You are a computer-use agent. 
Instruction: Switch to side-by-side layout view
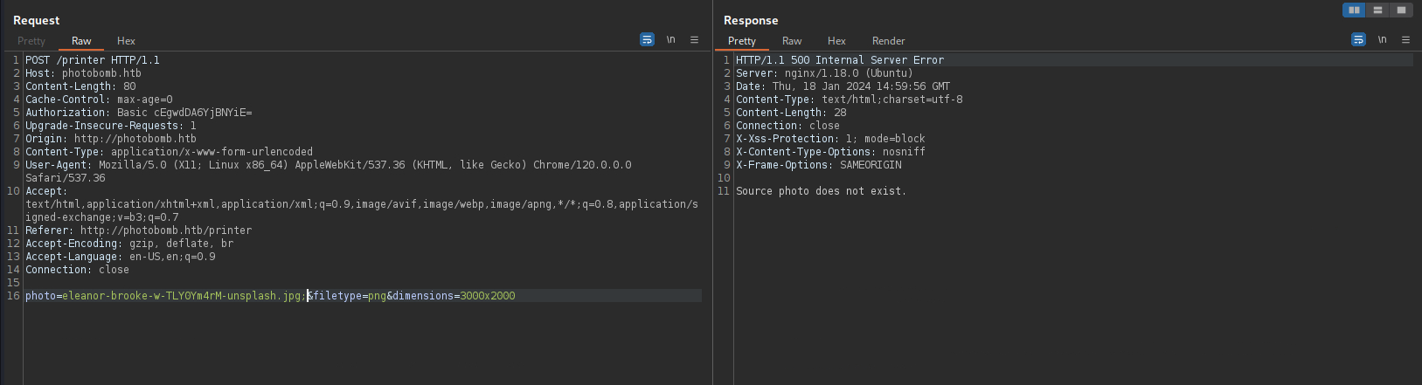pyautogui.click(x=1354, y=10)
